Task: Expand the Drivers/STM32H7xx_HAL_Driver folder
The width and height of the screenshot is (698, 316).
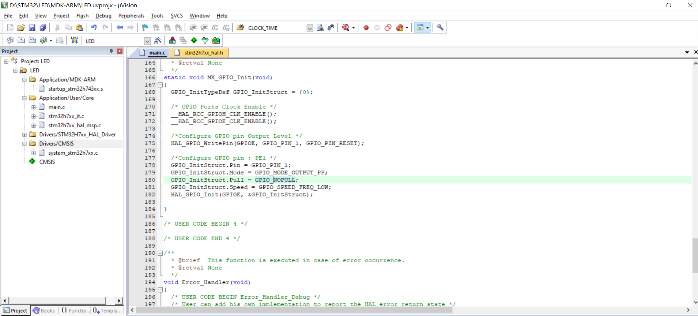Action: (x=24, y=135)
